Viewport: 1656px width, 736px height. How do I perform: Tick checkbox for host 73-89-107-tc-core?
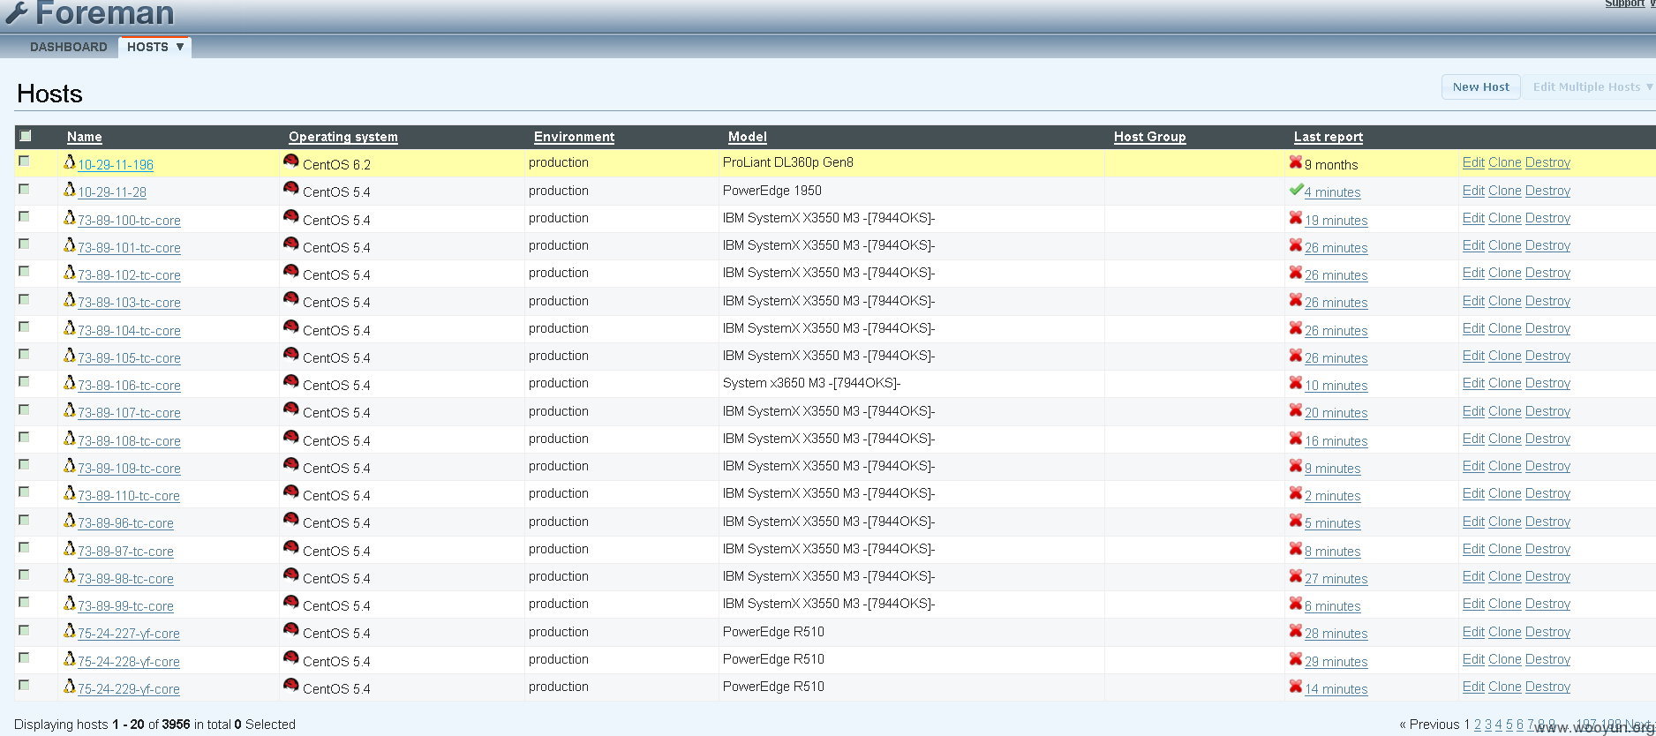click(x=24, y=409)
